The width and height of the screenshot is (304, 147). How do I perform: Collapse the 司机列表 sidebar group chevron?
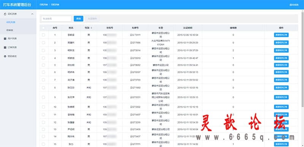32,14
